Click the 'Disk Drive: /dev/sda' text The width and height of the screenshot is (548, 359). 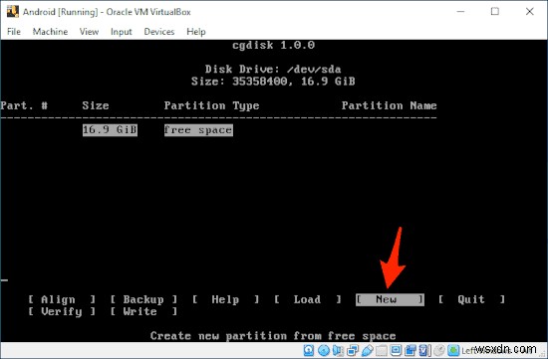(273, 69)
